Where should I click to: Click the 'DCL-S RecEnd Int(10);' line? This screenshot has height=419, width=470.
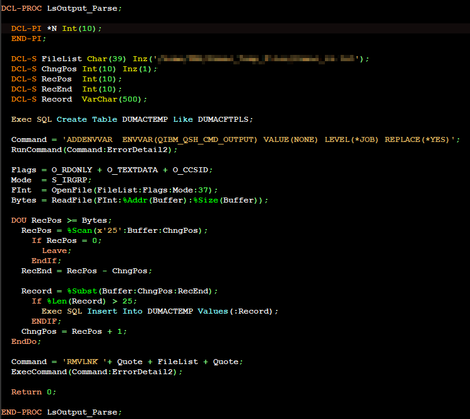click(x=66, y=90)
